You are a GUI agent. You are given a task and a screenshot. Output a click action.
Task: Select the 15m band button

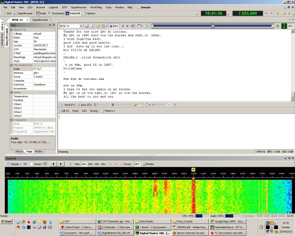[x=97, y=164]
